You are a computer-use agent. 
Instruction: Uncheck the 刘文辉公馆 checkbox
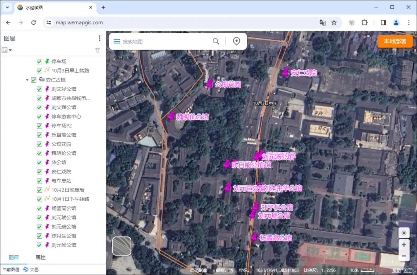pos(39,107)
